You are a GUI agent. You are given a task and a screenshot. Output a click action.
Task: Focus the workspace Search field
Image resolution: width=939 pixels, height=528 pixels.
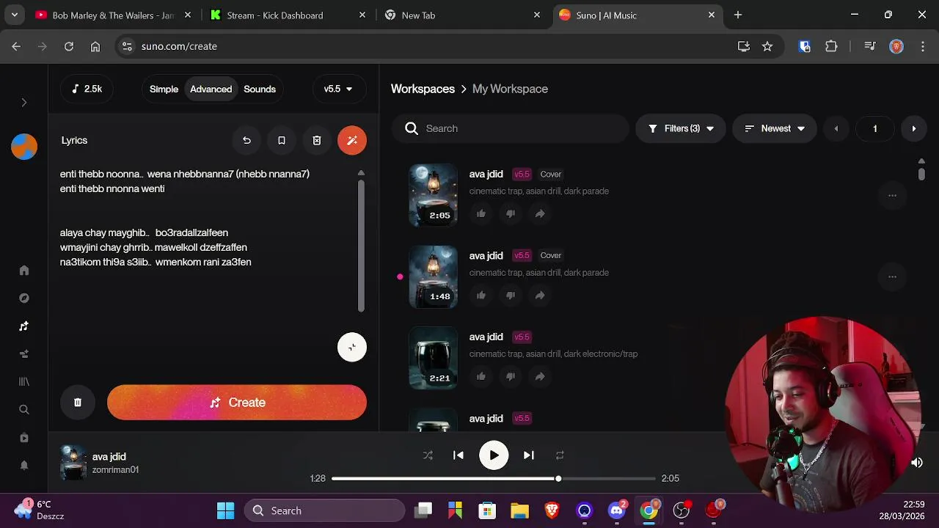click(510, 128)
